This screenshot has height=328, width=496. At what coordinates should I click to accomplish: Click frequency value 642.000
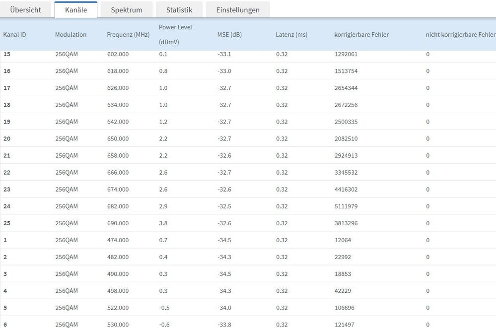[118, 122]
